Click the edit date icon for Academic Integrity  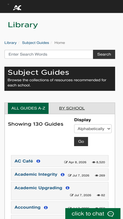[x=70, y=176]
